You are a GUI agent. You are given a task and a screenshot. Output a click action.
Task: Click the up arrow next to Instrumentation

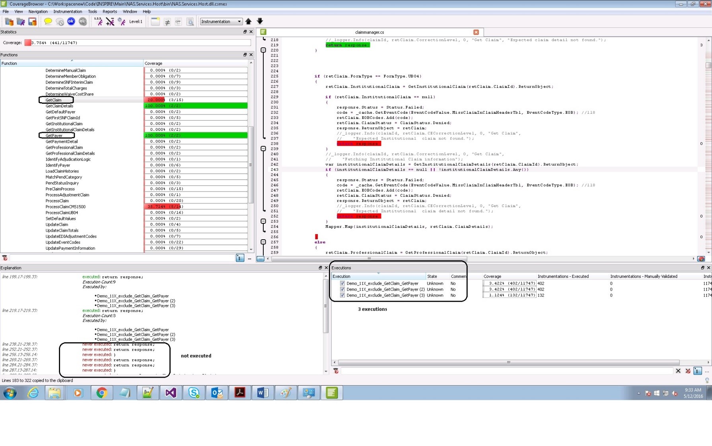pos(249,21)
